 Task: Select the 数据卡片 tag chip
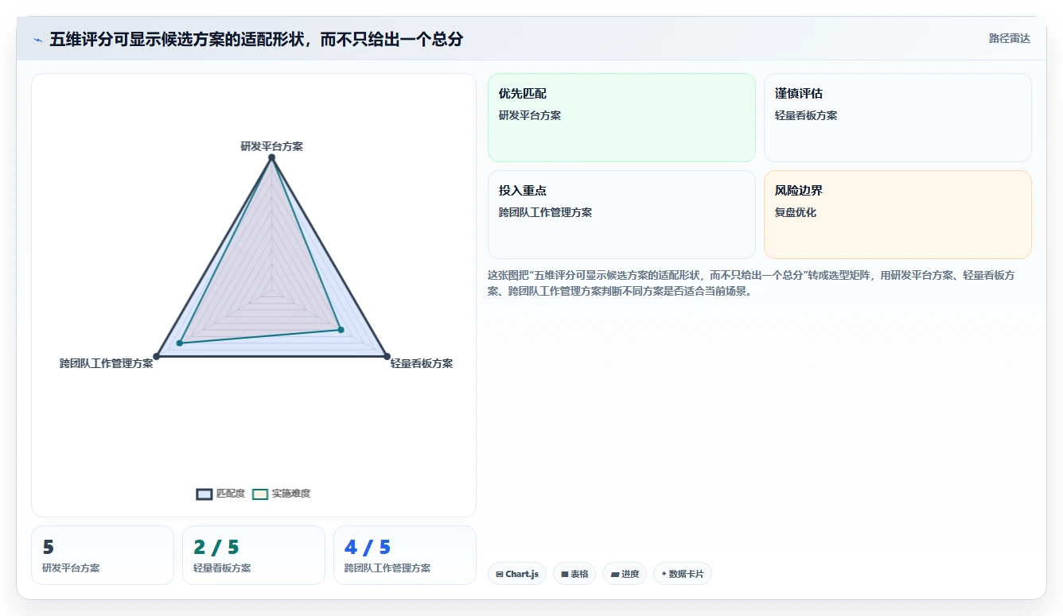[x=683, y=574]
